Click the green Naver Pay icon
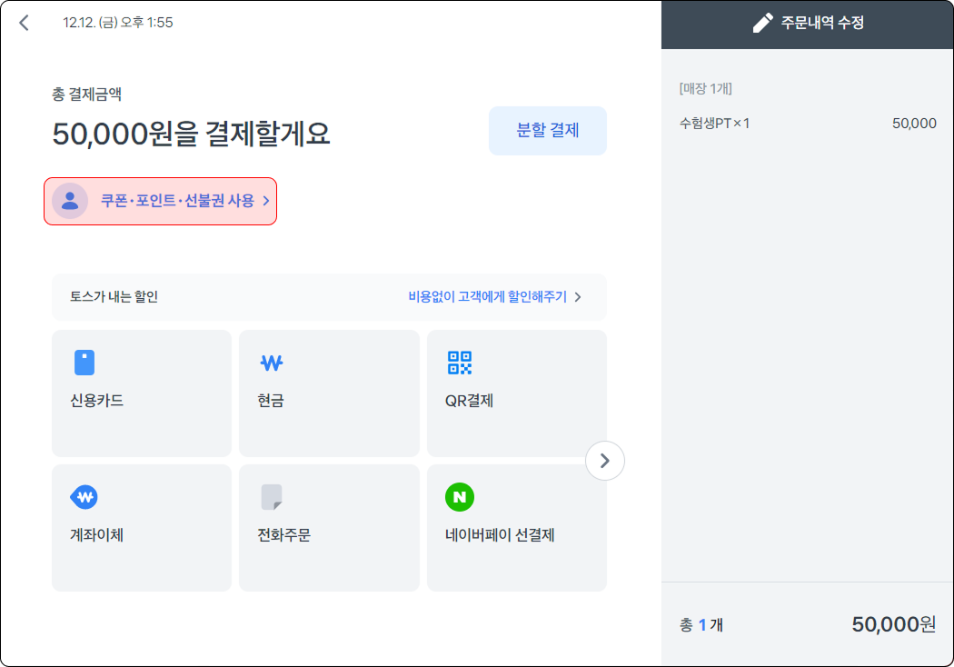This screenshot has width=954, height=667. 460,497
